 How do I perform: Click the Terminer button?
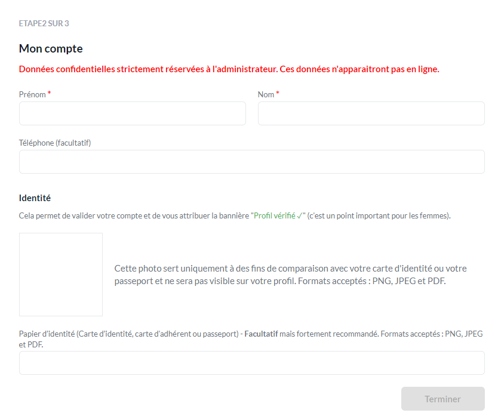click(442, 399)
